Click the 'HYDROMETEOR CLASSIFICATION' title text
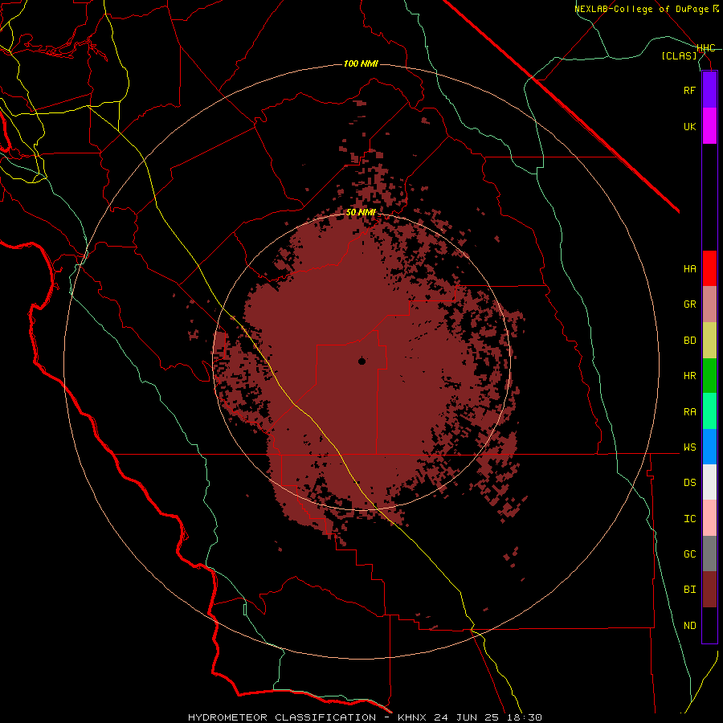723x723 pixels. click(x=282, y=717)
